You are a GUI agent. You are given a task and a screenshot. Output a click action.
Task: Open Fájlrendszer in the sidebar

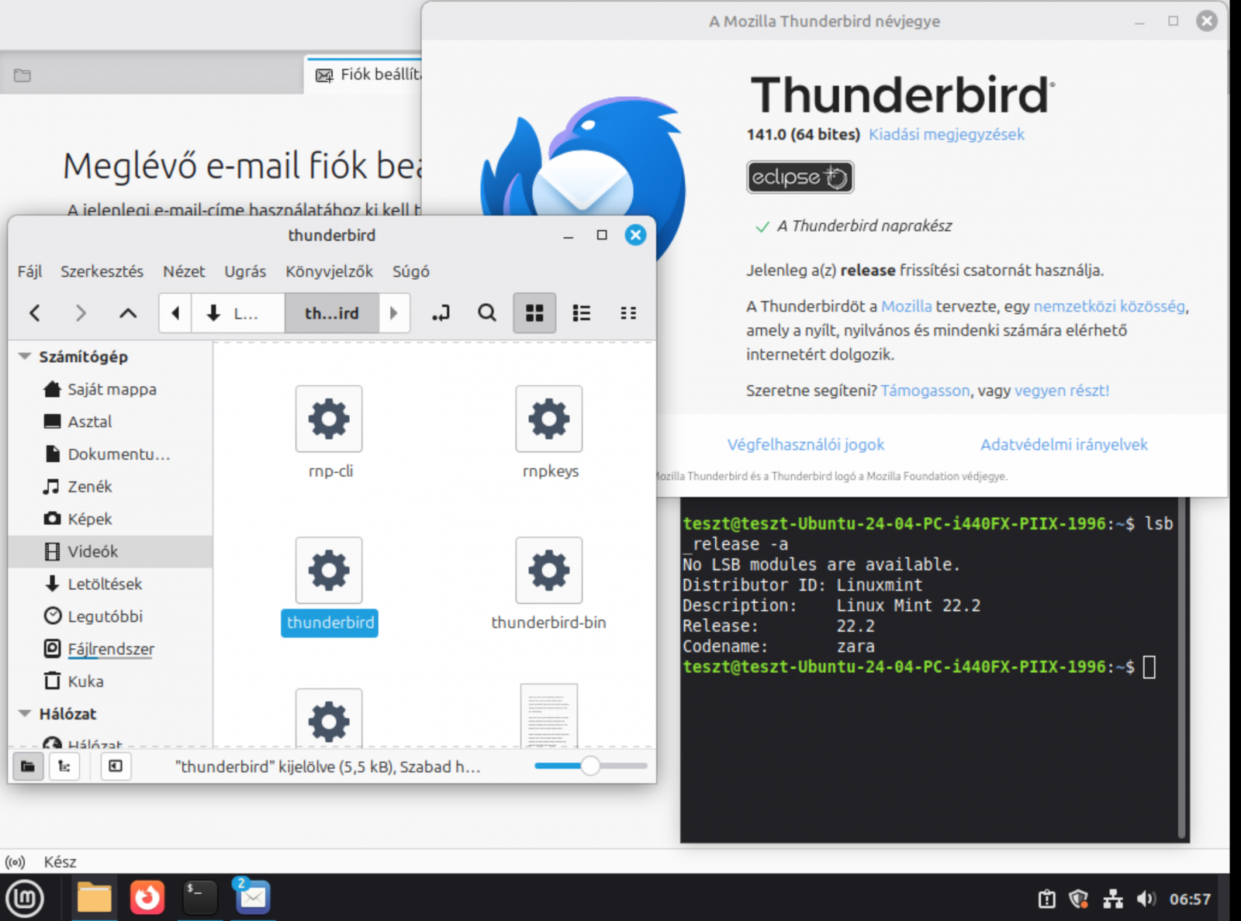(x=110, y=649)
